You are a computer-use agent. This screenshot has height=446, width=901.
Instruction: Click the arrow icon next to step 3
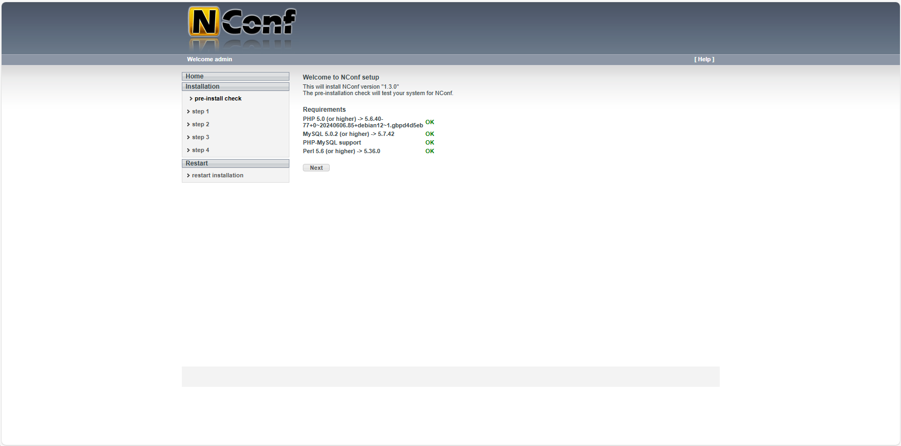pyautogui.click(x=188, y=138)
